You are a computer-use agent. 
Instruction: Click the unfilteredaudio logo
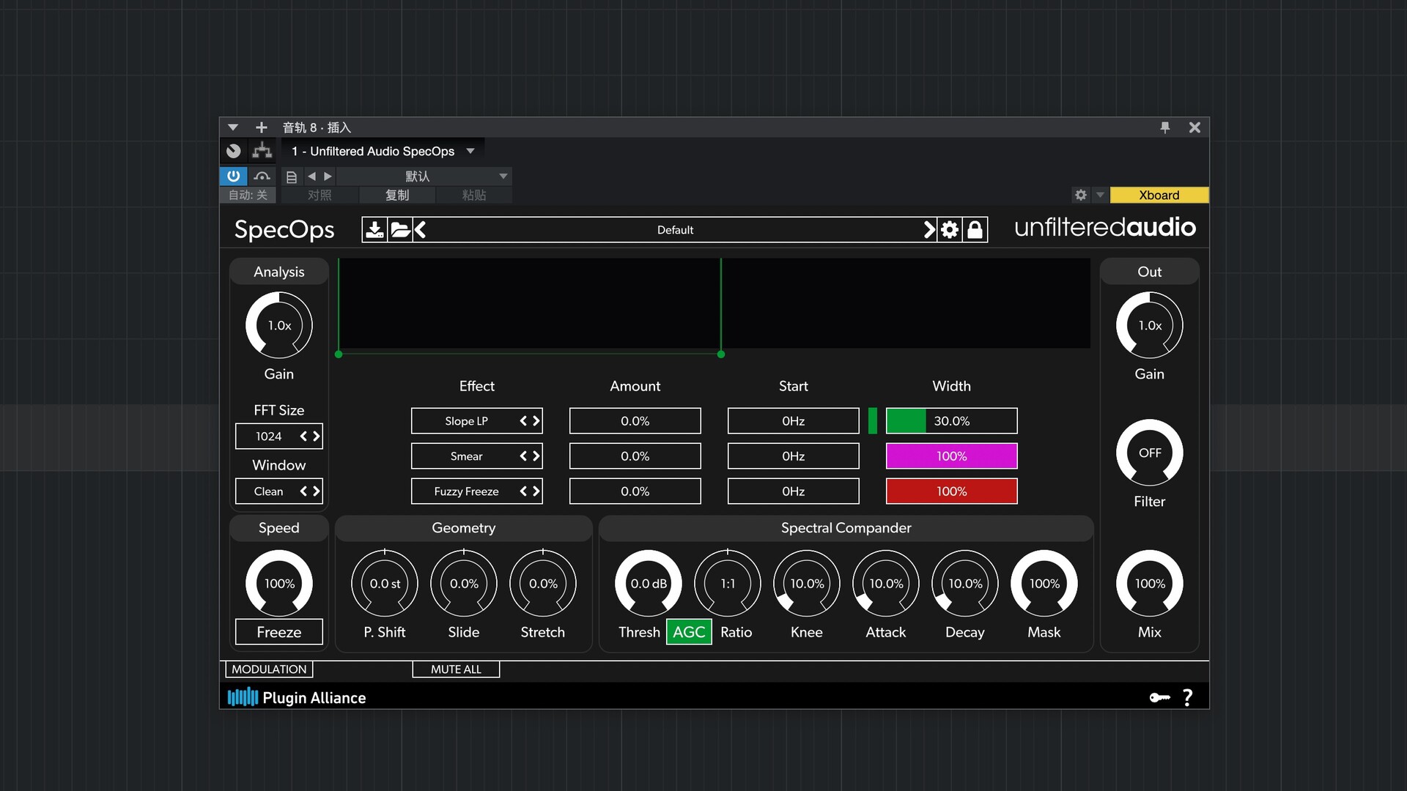(x=1105, y=228)
